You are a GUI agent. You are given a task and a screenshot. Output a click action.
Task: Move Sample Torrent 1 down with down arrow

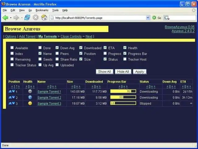click(13, 91)
